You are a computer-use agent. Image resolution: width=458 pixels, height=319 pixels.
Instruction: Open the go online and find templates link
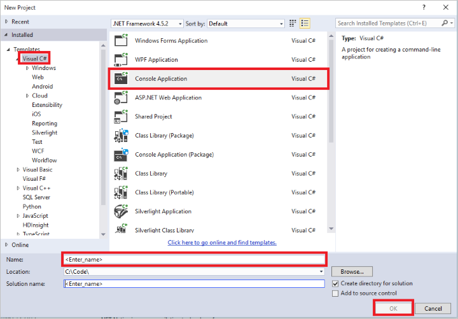pos(222,243)
